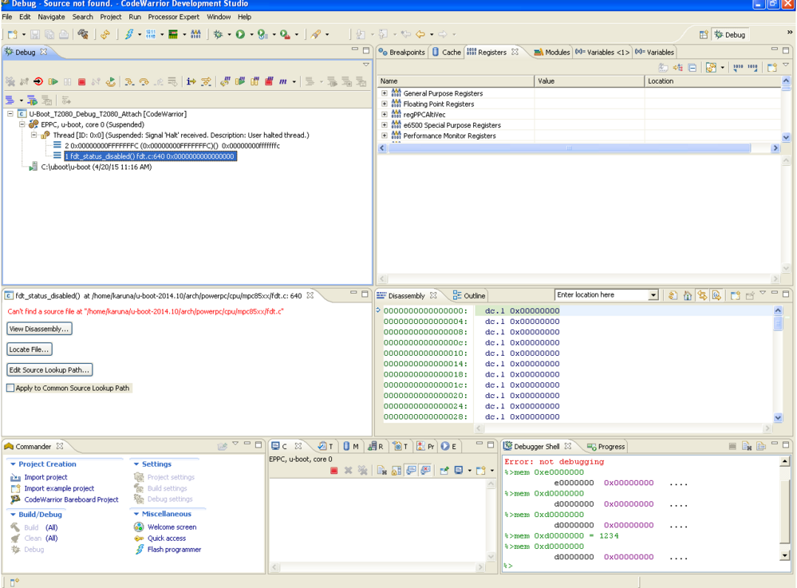Click the Registers view horizontal scrollbar
The width and height of the screenshot is (797, 588).
pyautogui.click(x=569, y=148)
